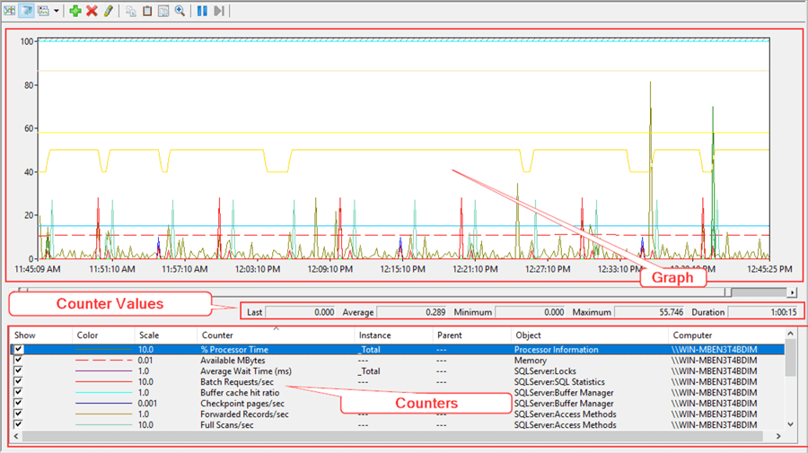Toggle Show checkbox for Buffer cache hit ratio

[19, 392]
